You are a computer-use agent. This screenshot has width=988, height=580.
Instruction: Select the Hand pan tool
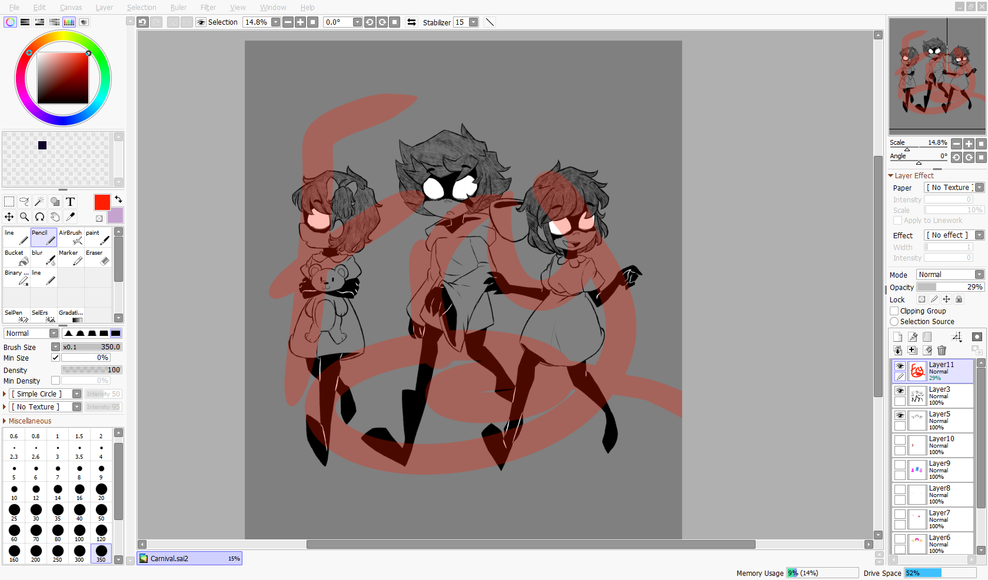[55, 217]
